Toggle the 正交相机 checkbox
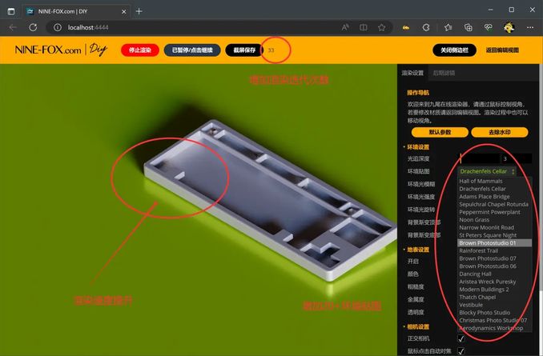543x356 pixels. pos(461,338)
